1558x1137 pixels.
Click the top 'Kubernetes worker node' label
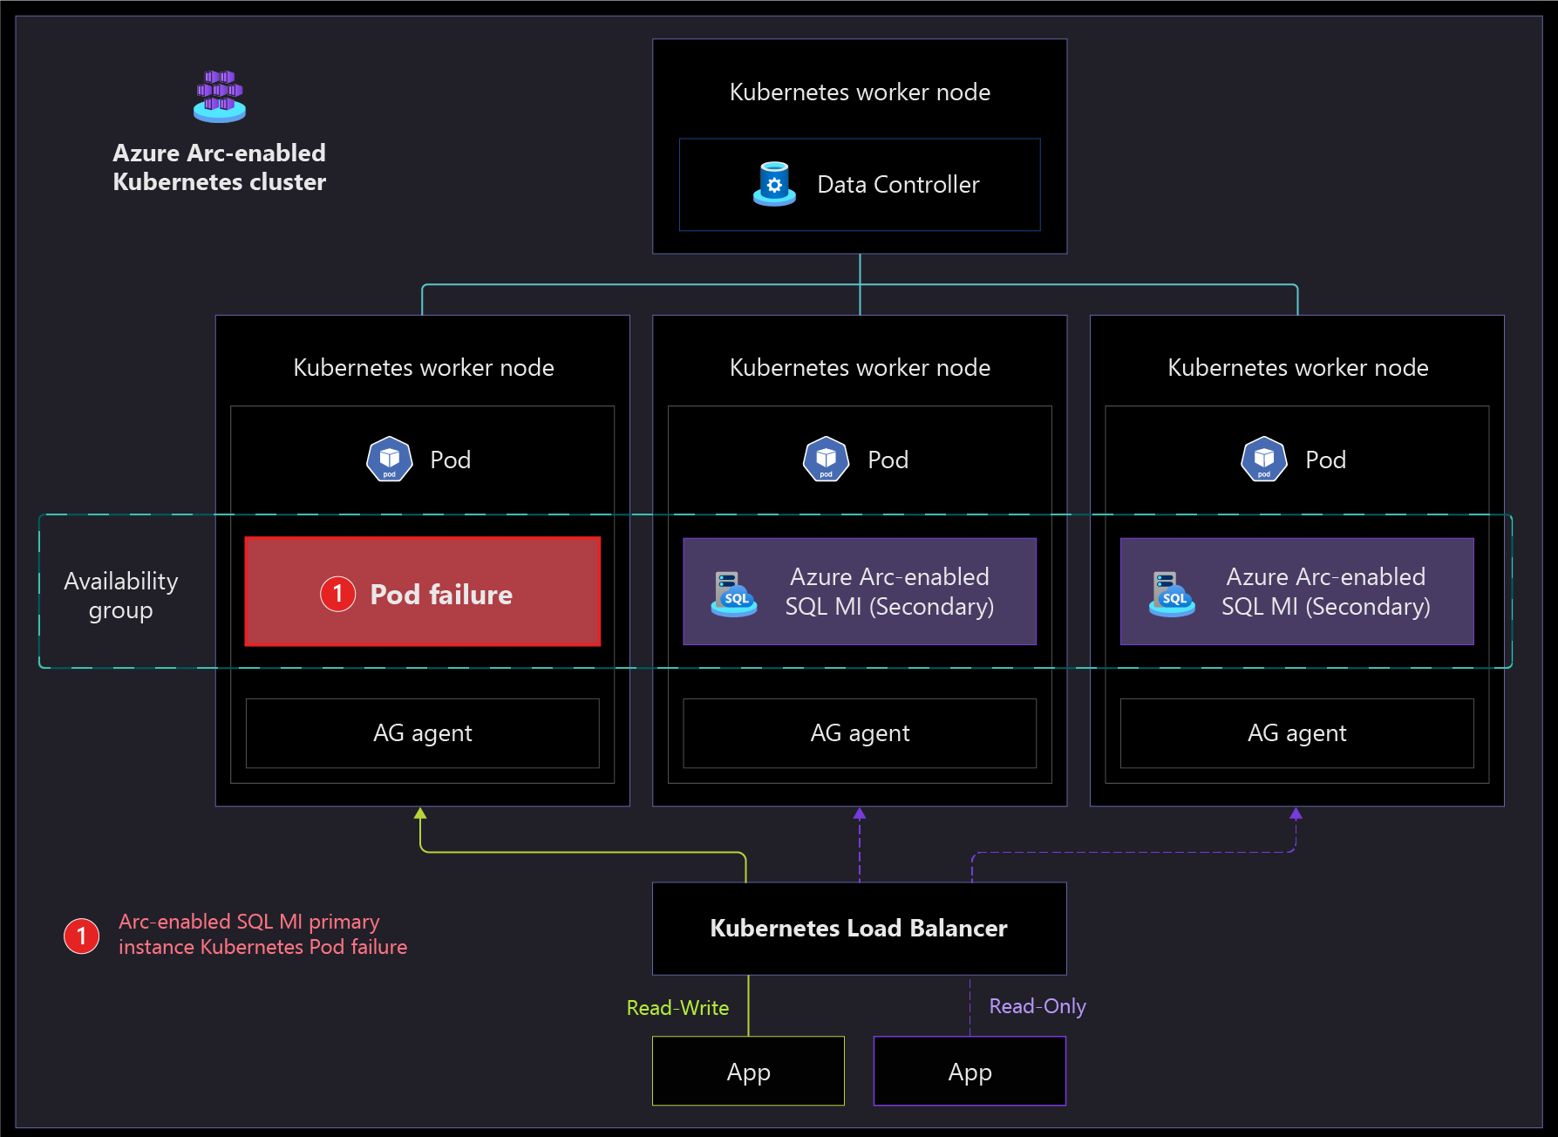pos(860,92)
